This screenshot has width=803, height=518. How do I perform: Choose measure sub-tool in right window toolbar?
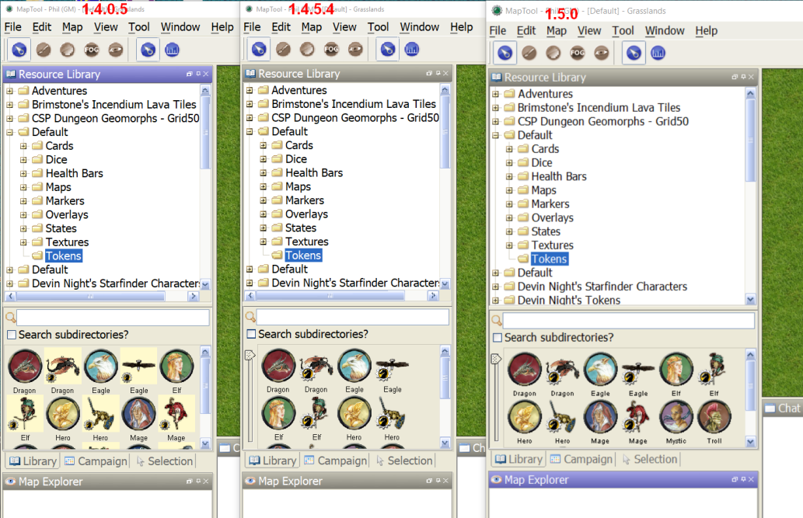(x=658, y=54)
